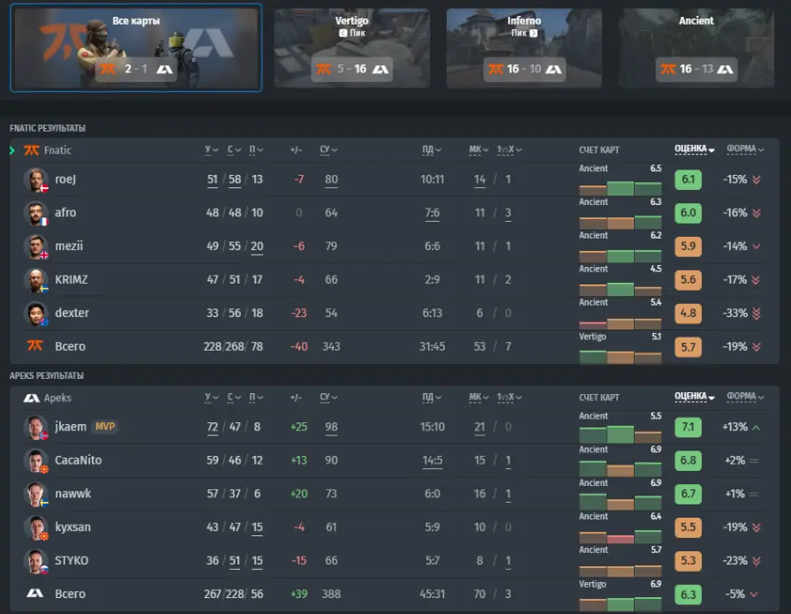The image size is (791, 614).
Task: Click STYKO's downward form trend icon
Action: coord(757,561)
